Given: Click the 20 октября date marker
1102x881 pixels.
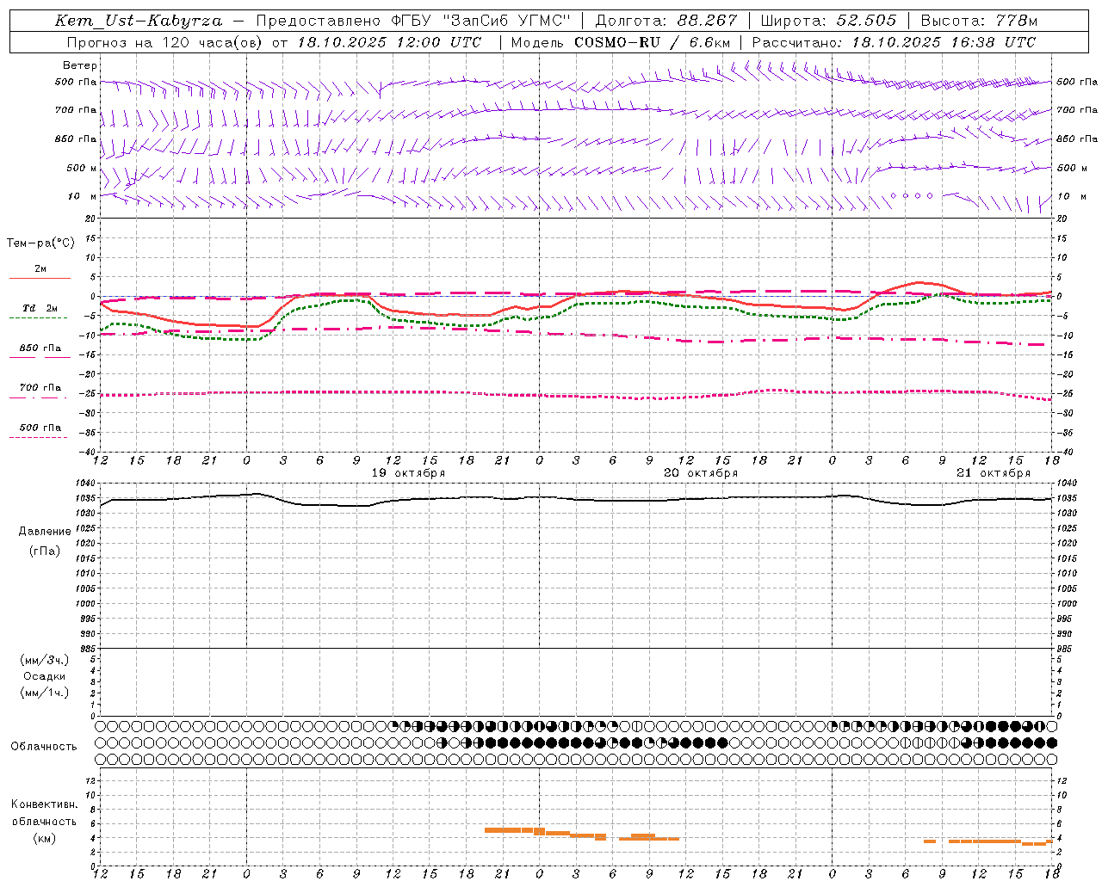Looking at the screenshot, I should pyautogui.click(x=701, y=473).
